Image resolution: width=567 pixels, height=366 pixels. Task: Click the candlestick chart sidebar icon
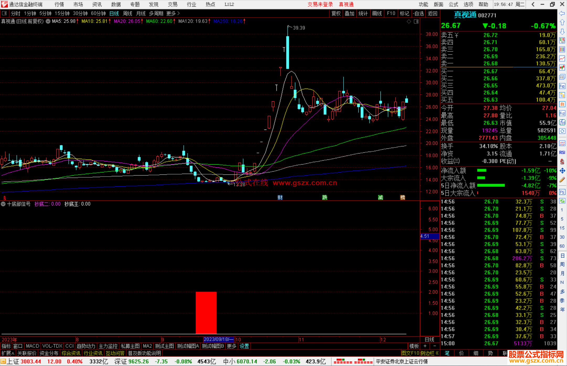coord(562,68)
